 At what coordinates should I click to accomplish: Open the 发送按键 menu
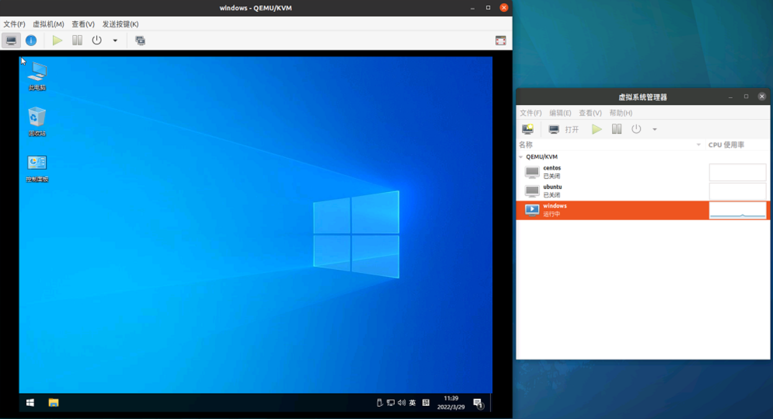click(x=122, y=24)
